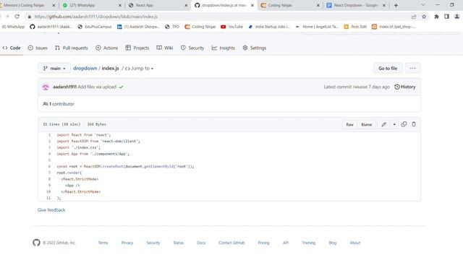463x260 pixels.
Task: Go to the Security tab
Action: tap(192, 48)
